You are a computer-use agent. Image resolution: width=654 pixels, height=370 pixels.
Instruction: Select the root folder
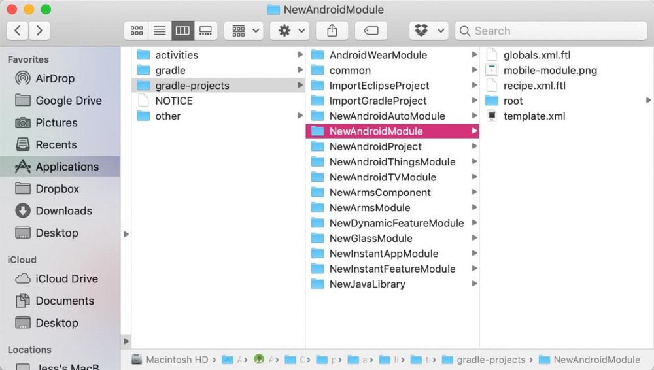coord(566,101)
